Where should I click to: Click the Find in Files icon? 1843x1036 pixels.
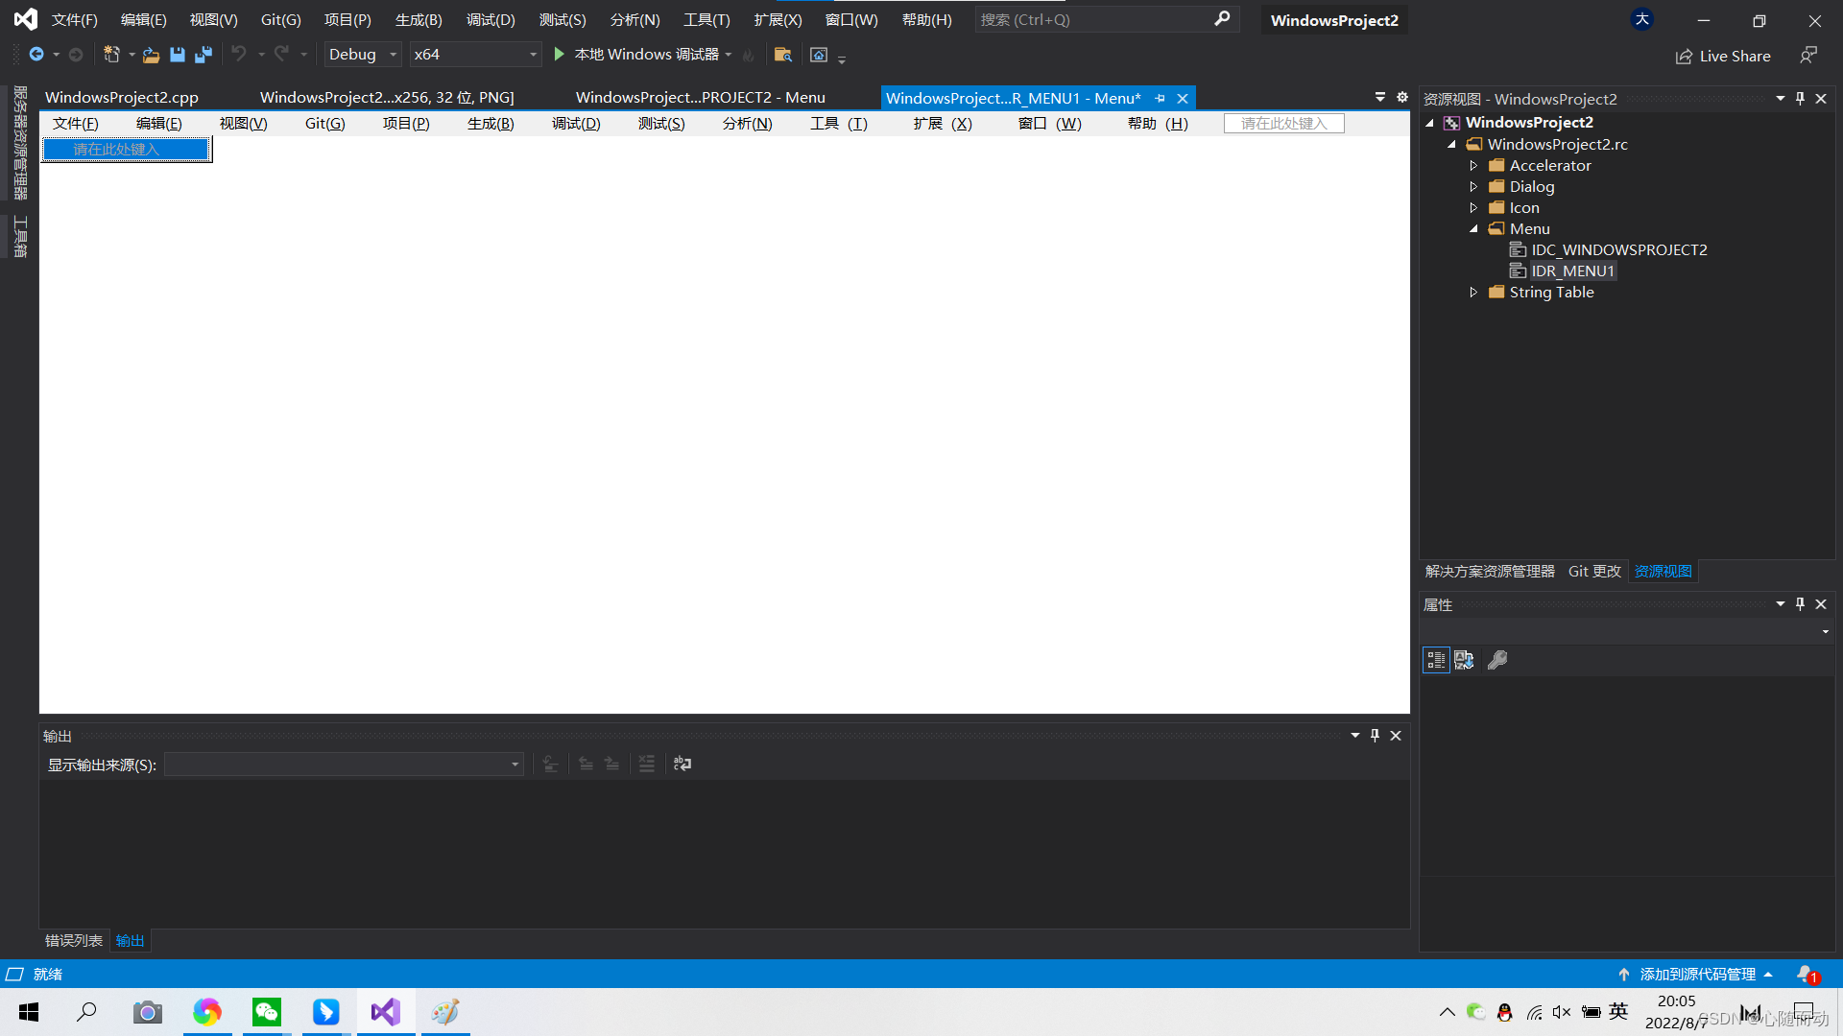click(x=783, y=55)
